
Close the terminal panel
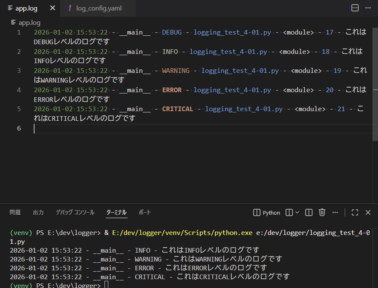(x=368, y=213)
